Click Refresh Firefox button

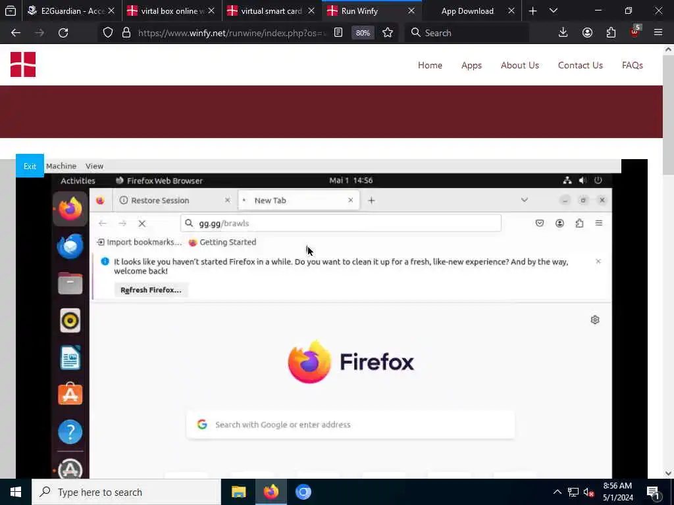pos(151,290)
